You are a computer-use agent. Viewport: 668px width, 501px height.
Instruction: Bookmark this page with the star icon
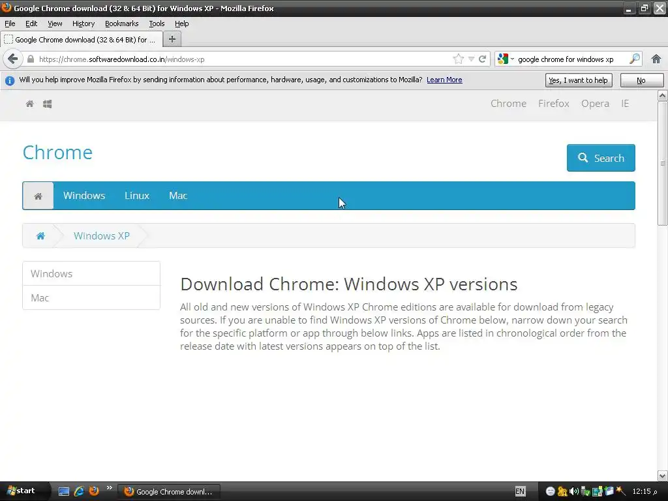[x=459, y=59]
